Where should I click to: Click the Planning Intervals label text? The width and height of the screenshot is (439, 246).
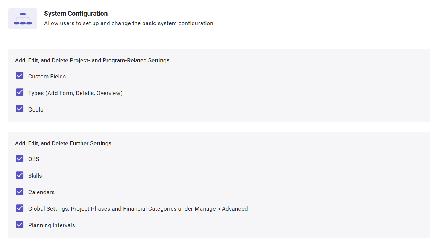[52, 225]
